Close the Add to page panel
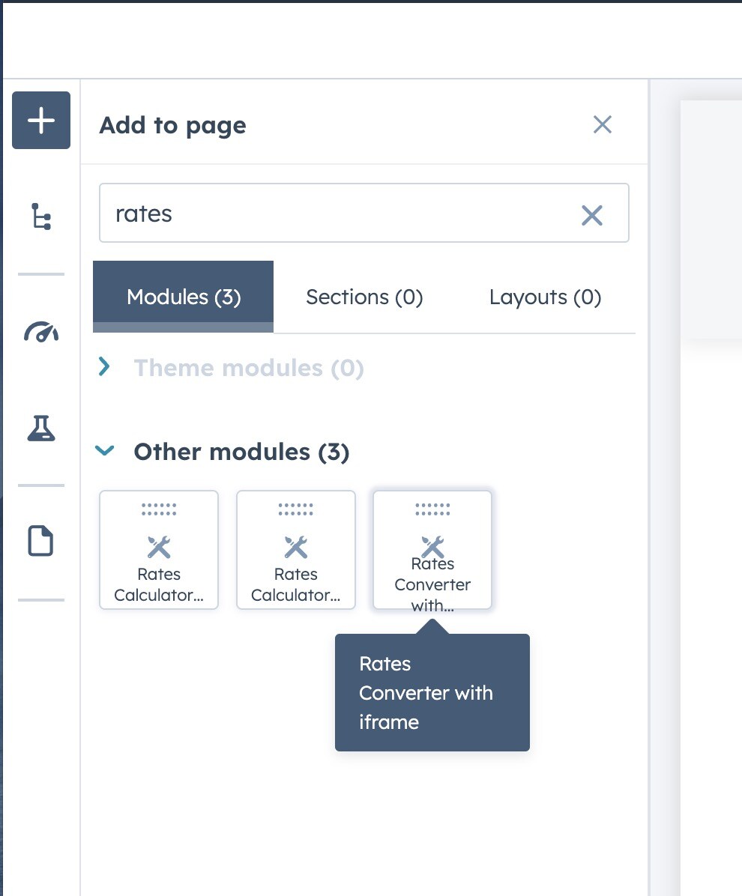Image resolution: width=742 pixels, height=896 pixels. (x=603, y=124)
